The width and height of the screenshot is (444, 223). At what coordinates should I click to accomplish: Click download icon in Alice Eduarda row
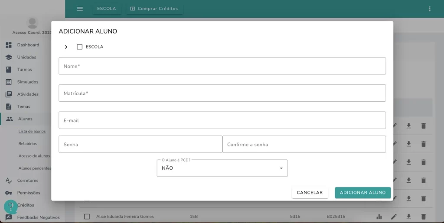click(x=408, y=217)
